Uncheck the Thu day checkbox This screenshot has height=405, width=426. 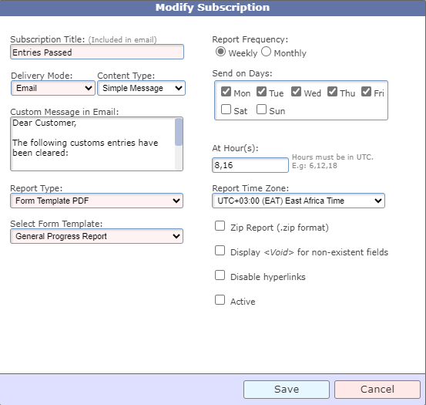[332, 92]
